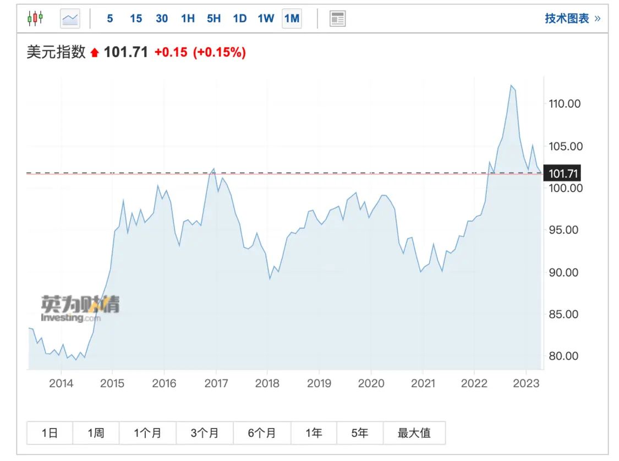Screen dimensions: 619x461
Task: Show the 1日 time range
Action: [50, 433]
